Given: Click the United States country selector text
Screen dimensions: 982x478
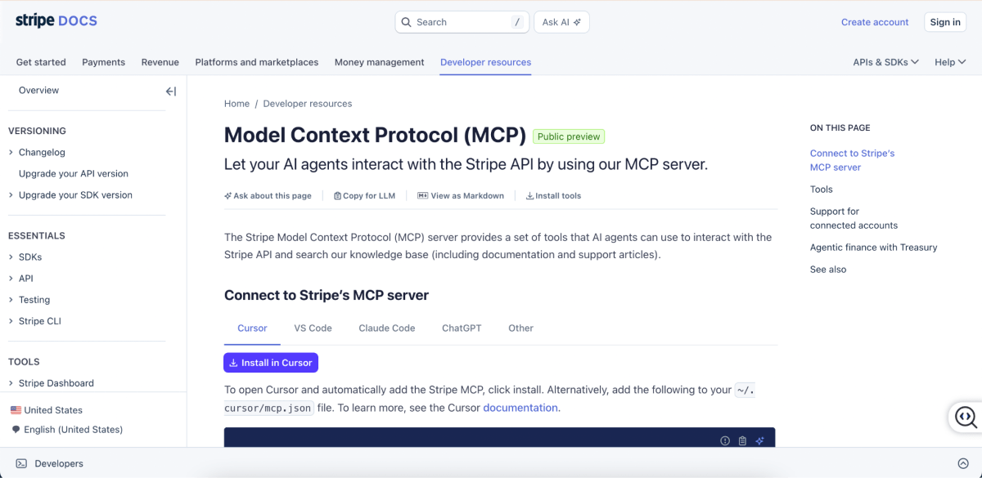Looking at the screenshot, I should 53,410.
